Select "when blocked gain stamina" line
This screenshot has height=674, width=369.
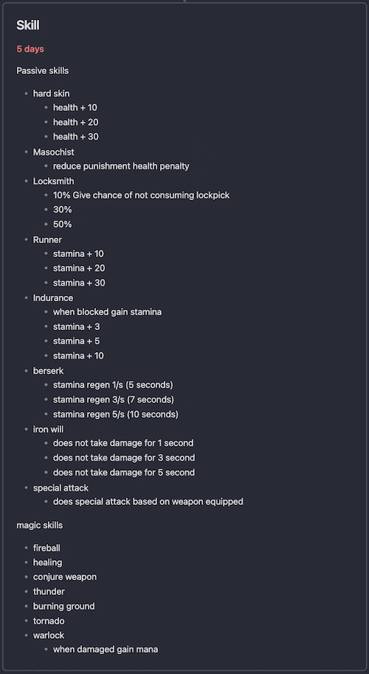tap(108, 312)
